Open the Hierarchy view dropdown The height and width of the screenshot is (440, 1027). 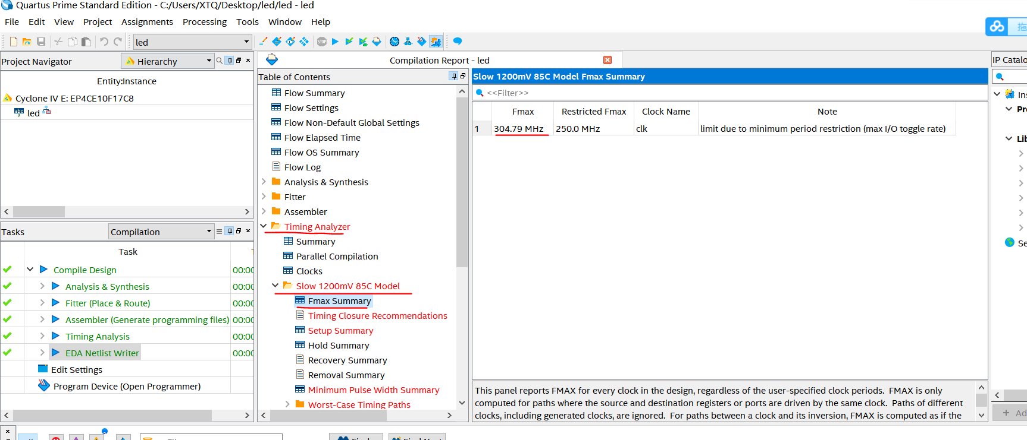(x=168, y=61)
